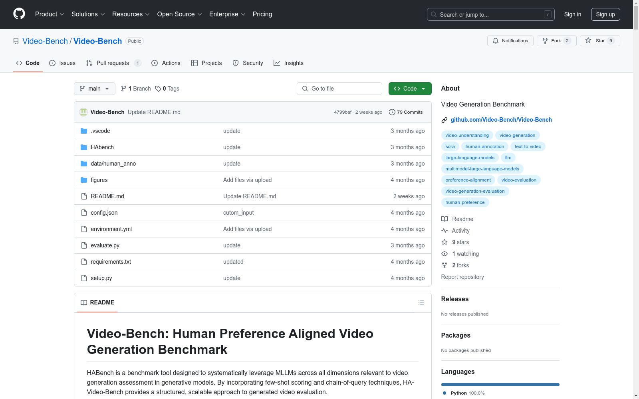Click the pulse icon next to Activity
Screen dimensions: 639x399
tap(445, 231)
